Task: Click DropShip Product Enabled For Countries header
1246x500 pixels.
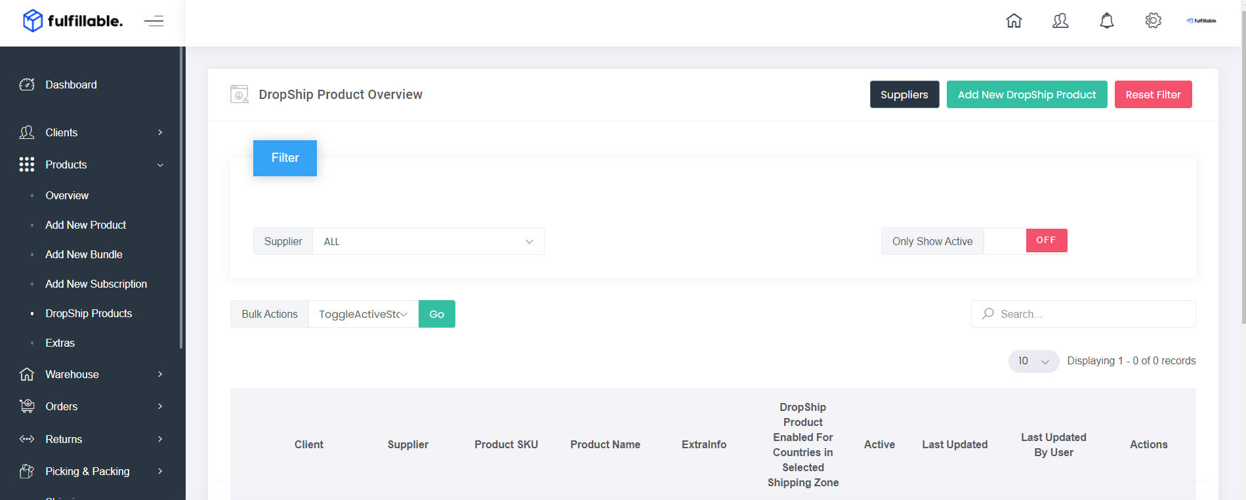Action: point(803,444)
